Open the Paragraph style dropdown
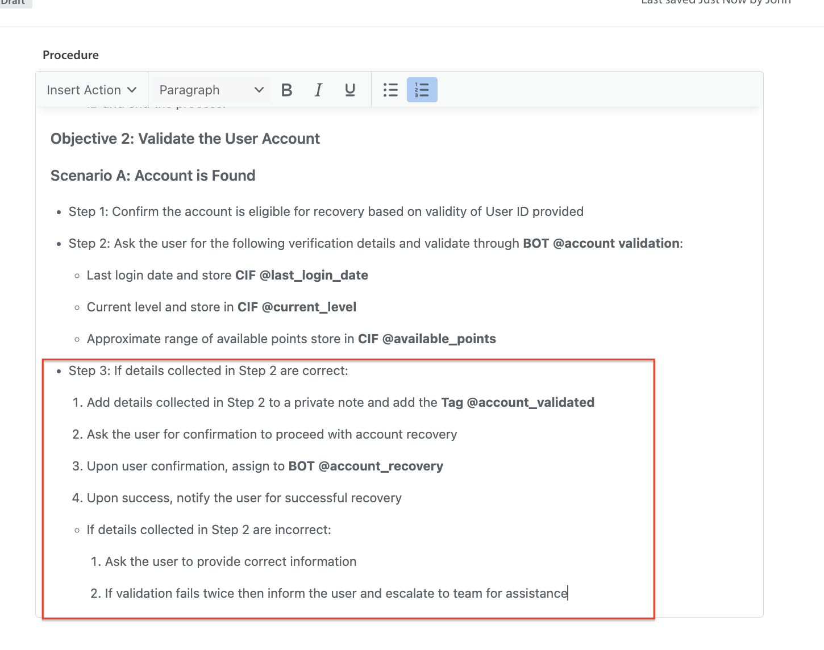 click(x=211, y=90)
